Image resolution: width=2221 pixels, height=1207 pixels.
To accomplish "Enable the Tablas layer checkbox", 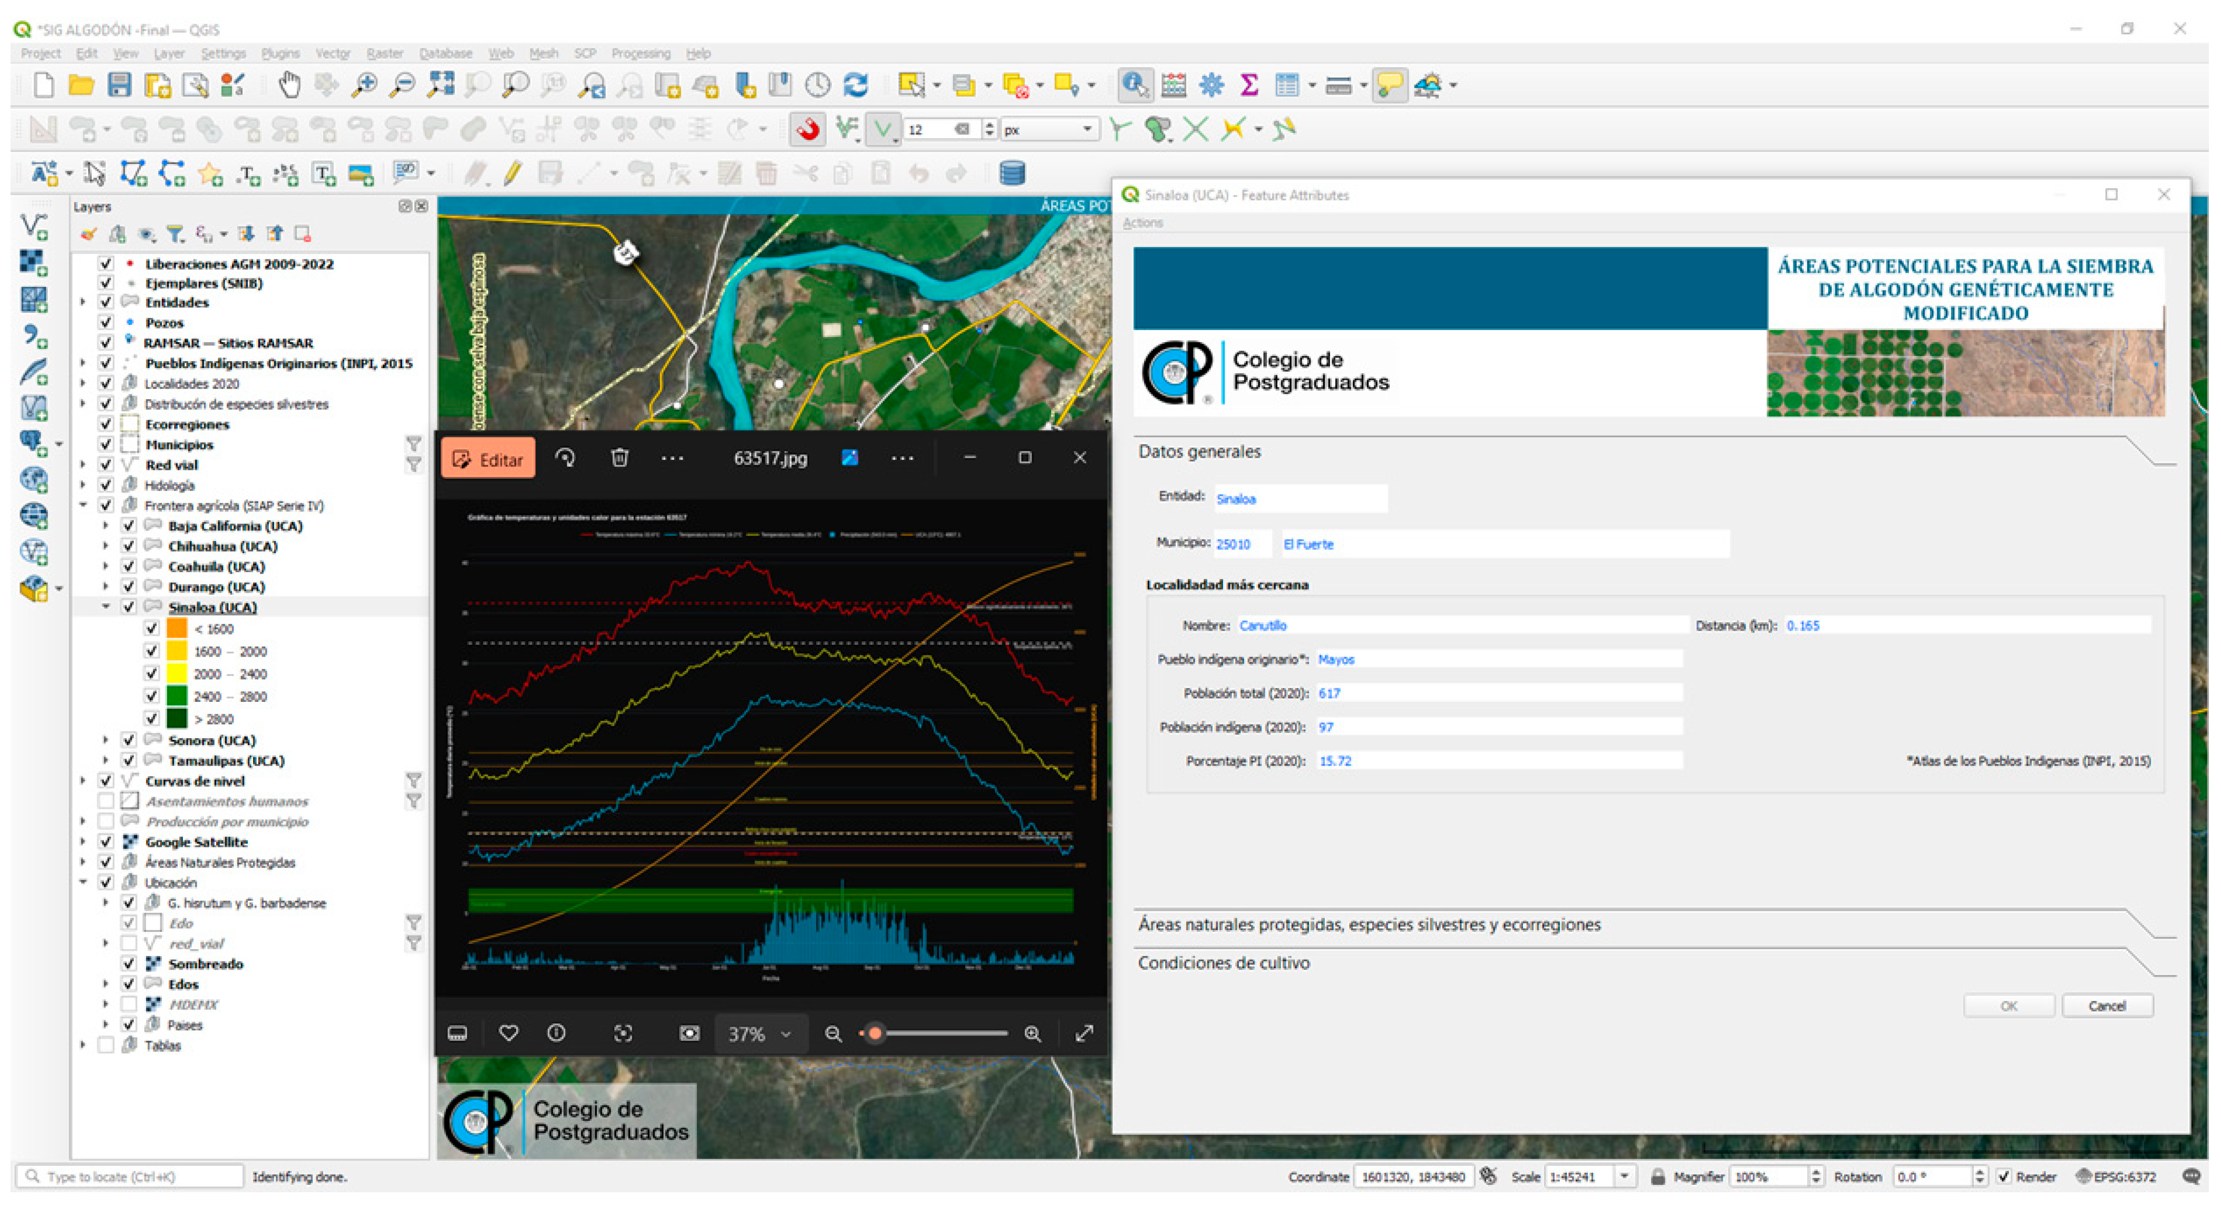I will tap(106, 1046).
